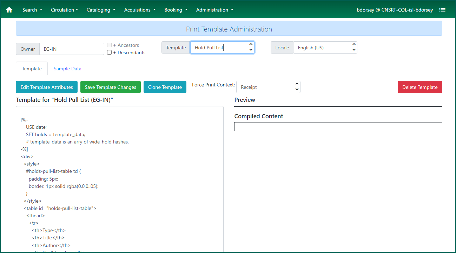Click the Clone Template button
This screenshot has height=253, width=456.
(x=165, y=87)
